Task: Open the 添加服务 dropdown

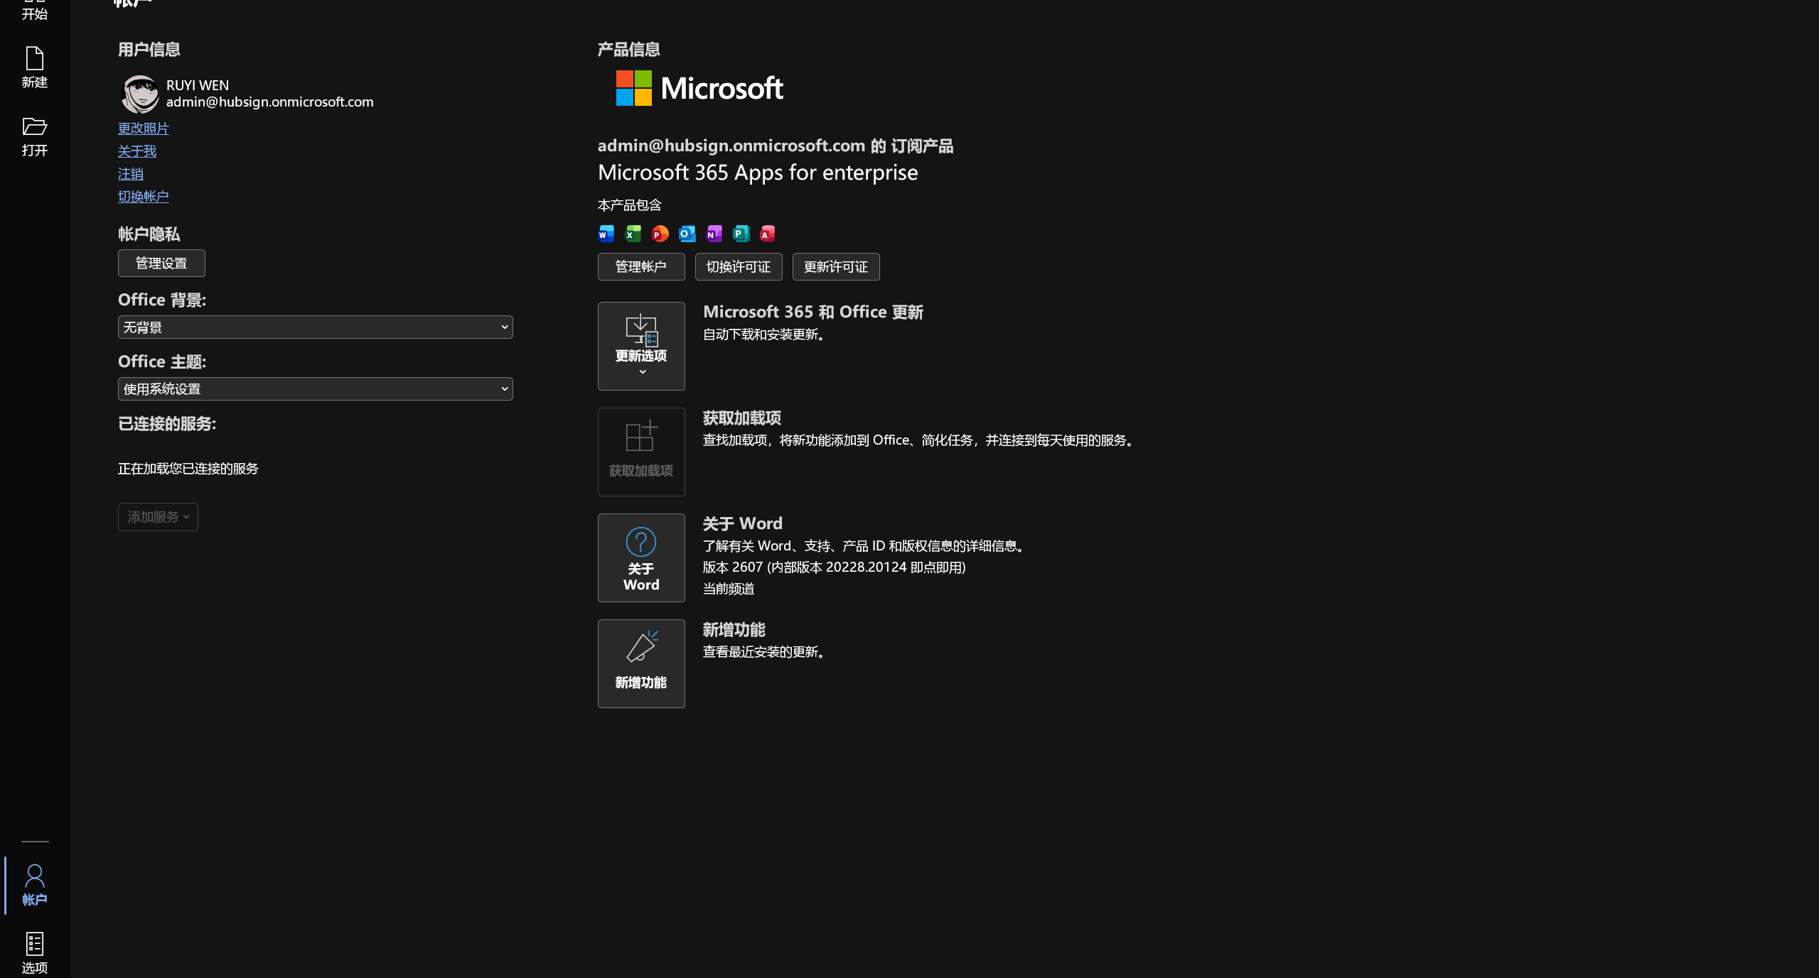Action: [x=158, y=517]
